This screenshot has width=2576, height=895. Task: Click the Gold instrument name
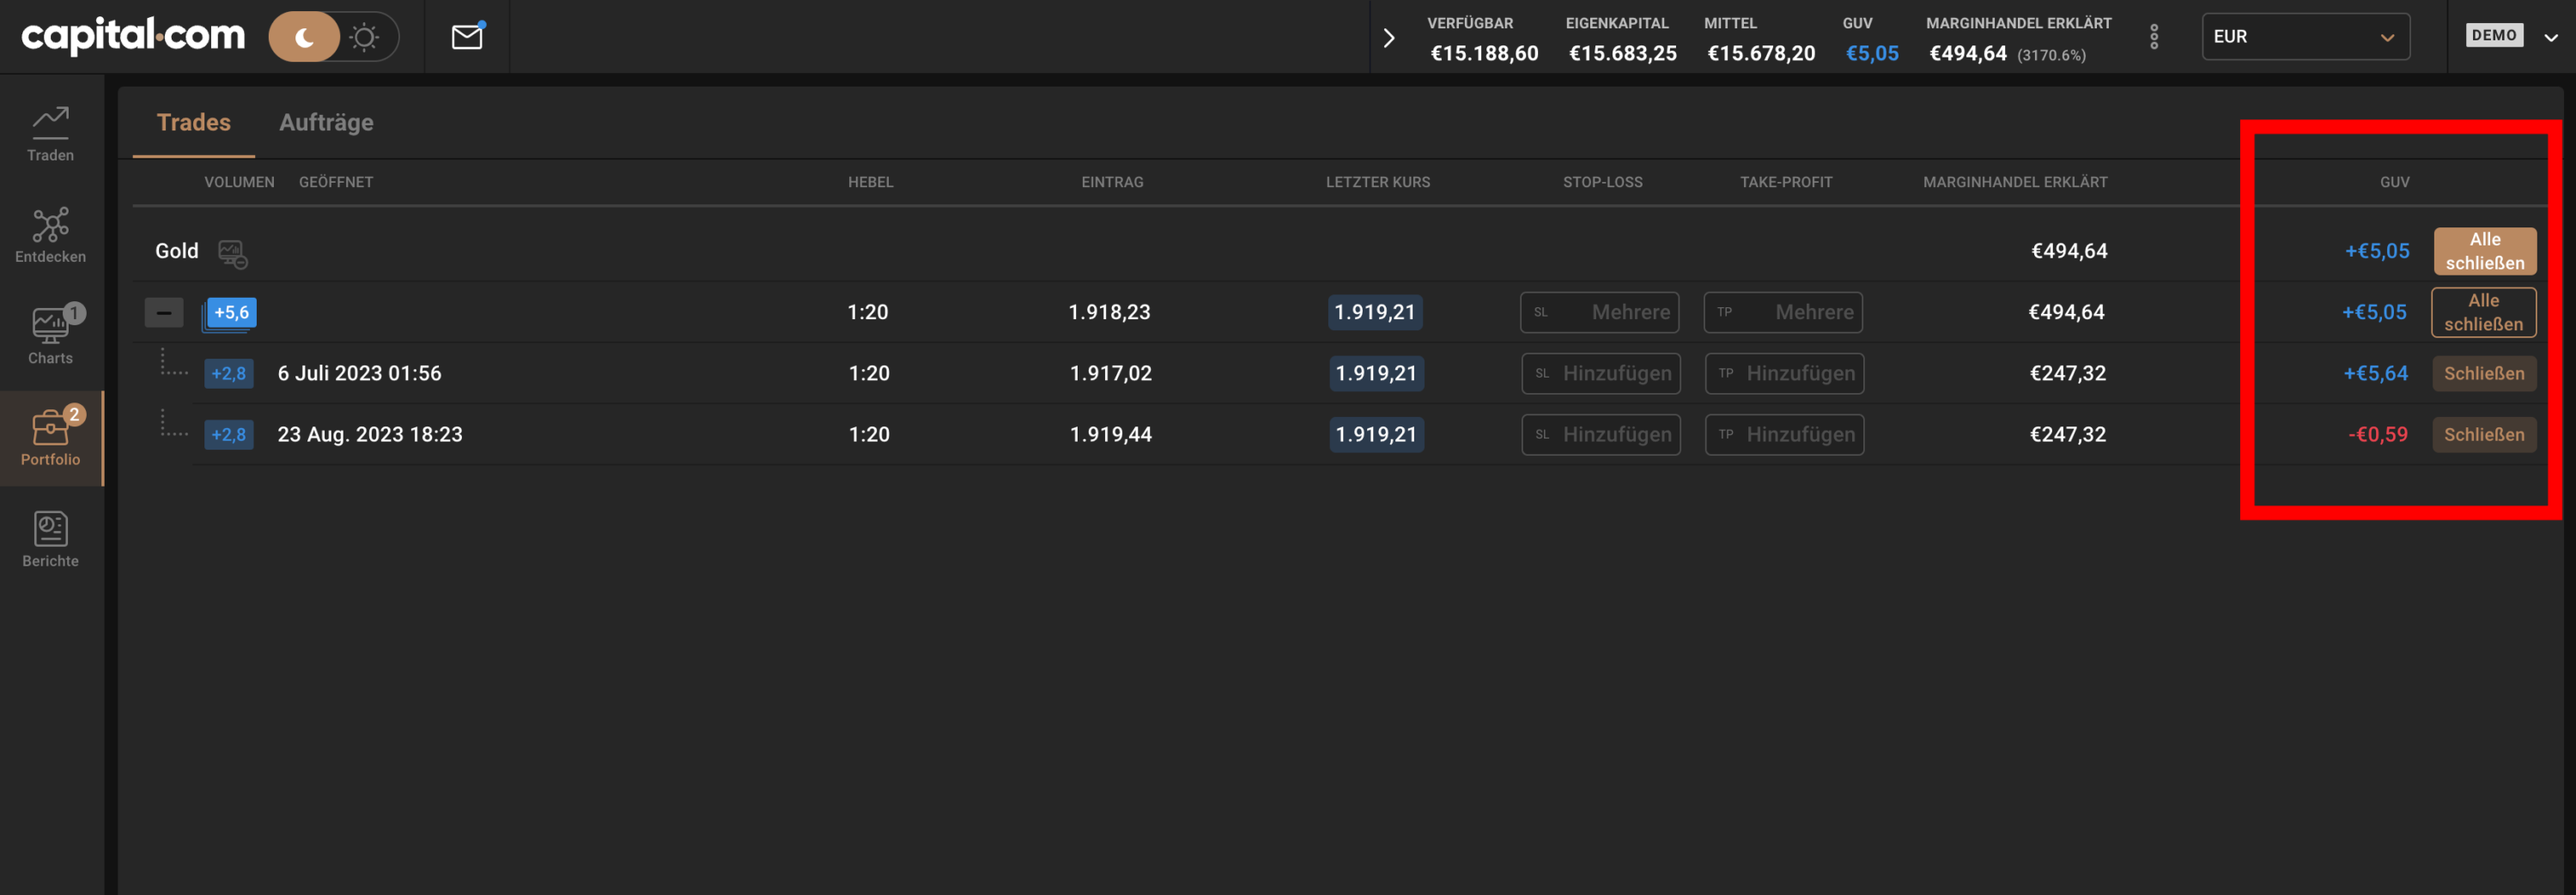pos(177,251)
